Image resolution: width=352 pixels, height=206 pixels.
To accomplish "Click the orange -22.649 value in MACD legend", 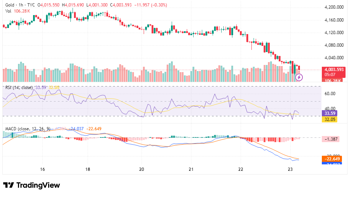I will click(x=94, y=129).
